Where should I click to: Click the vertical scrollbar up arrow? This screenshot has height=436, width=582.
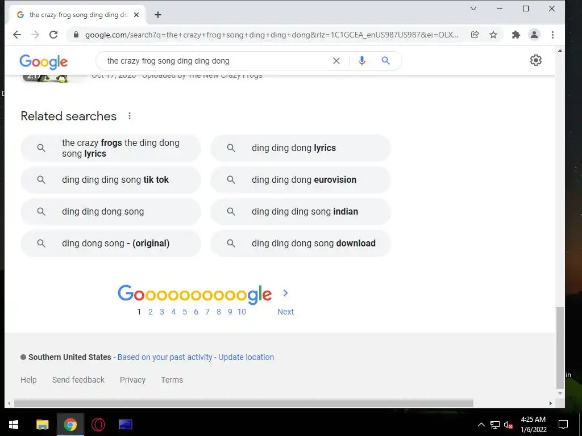(x=560, y=51)
